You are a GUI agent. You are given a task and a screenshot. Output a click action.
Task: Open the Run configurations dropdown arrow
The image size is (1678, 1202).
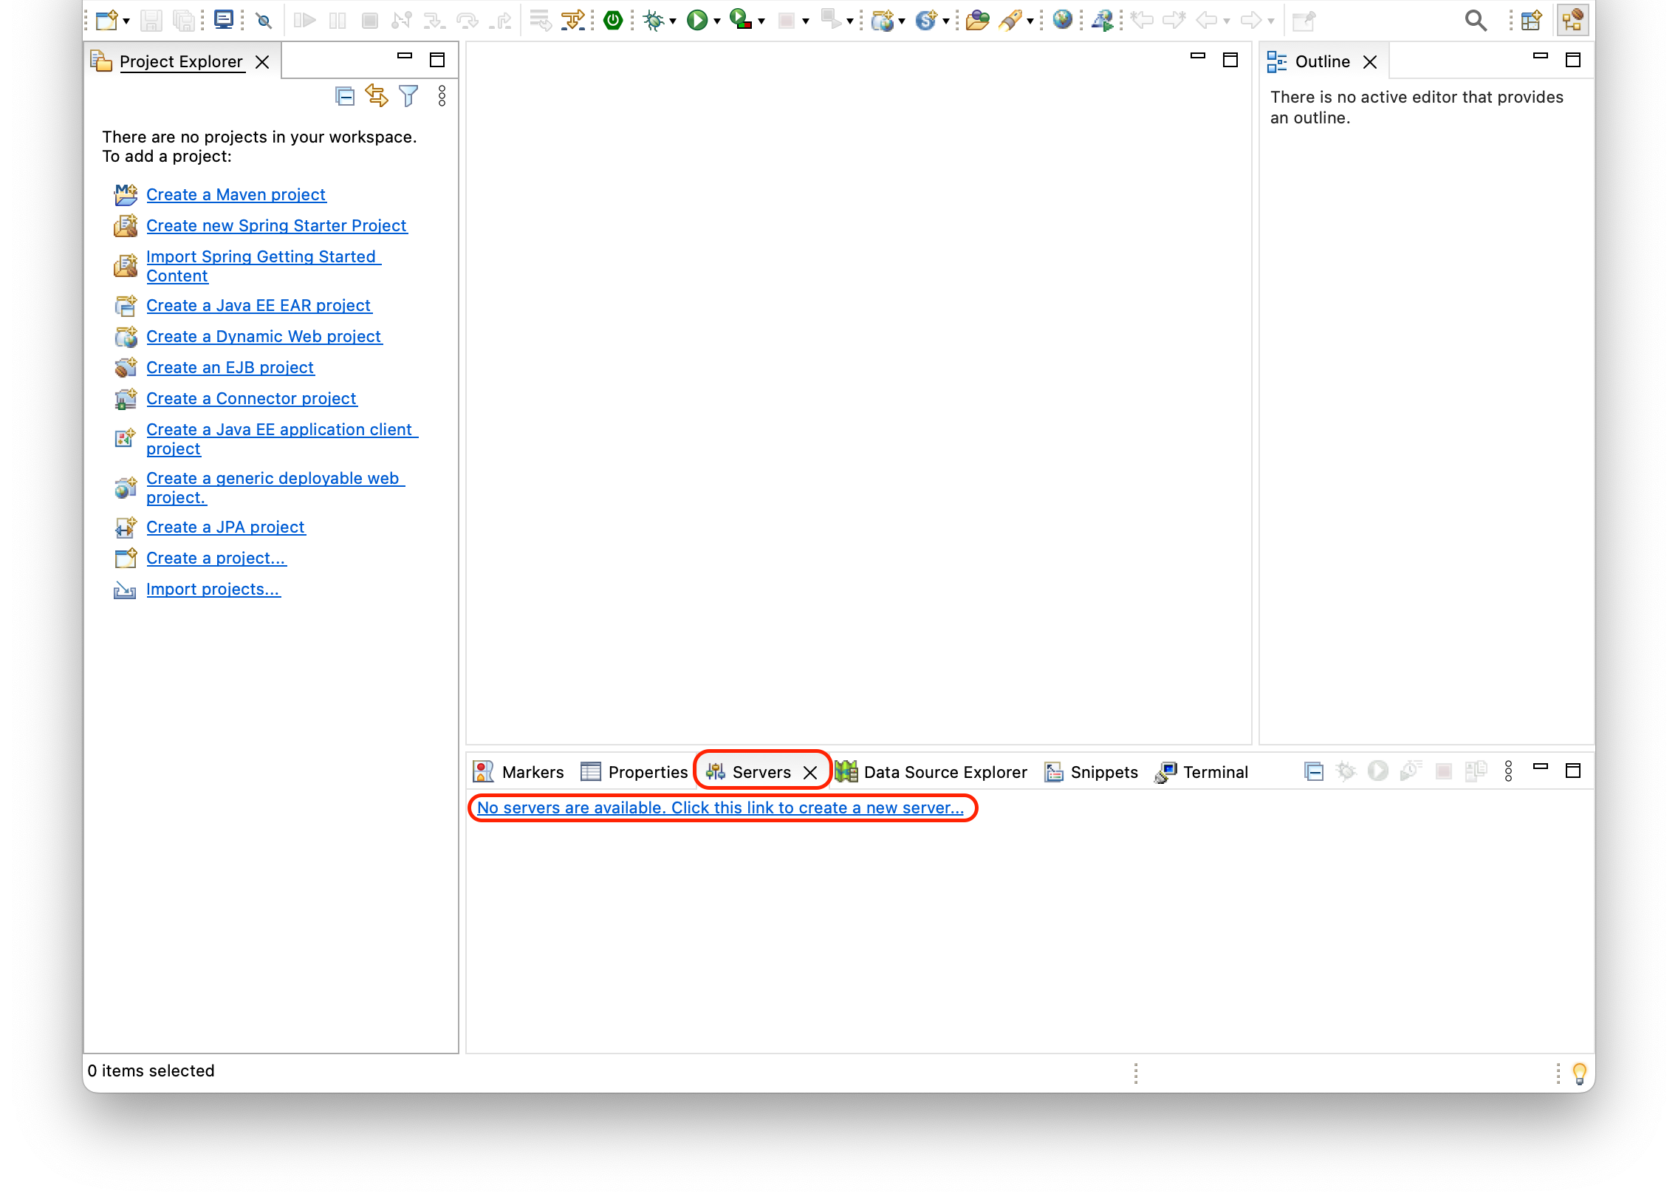[x=717, y=21]
